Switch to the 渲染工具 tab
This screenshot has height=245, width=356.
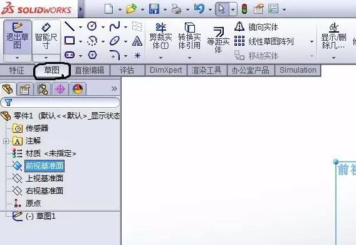pyautogui.click(x=206, y=70)
